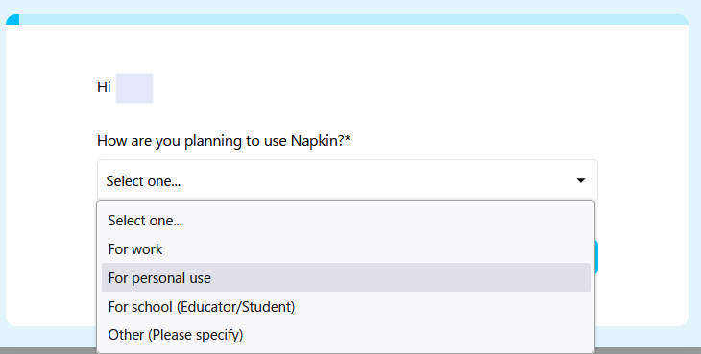Screen dimensions: 701x354
Task: Click the 'Hi' greeting text
Action: click(x=104, y=87)
